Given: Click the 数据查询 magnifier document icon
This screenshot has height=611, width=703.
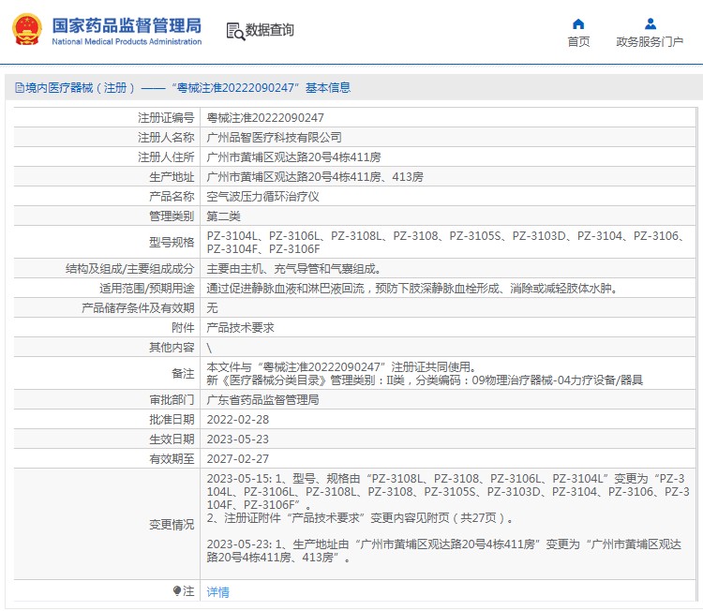Looking at the screenshot, I should click(234, 31).
